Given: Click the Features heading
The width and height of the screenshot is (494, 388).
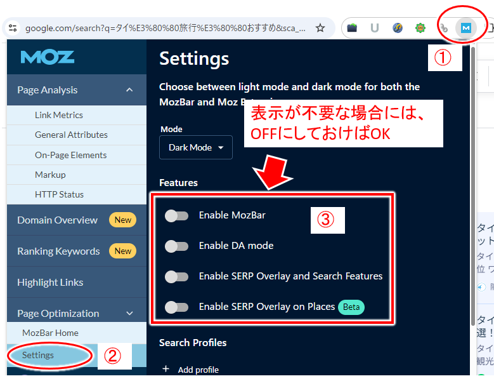Looking at the screenshot, I should [178, 183].
